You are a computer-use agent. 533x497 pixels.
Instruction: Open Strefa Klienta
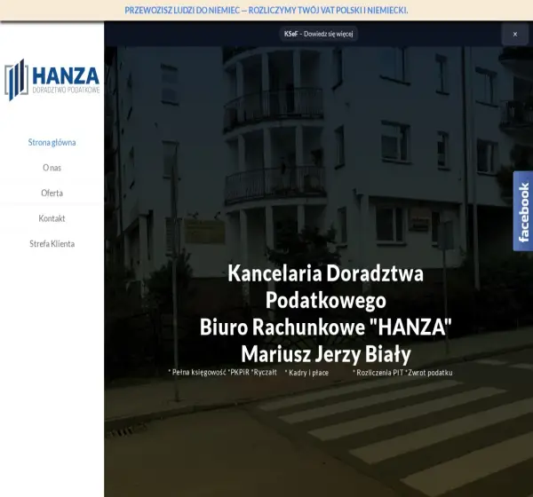pyautogui.click(x=52, y=243)
